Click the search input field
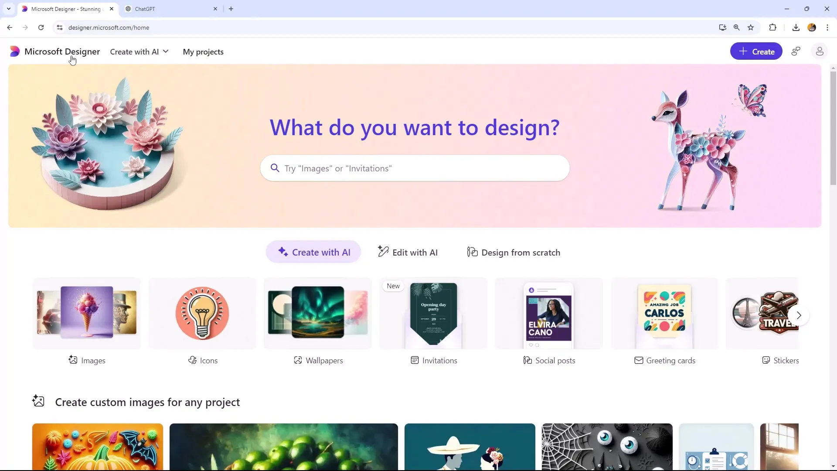The width and height of the screenshot is (837, 471). [415, 167]
